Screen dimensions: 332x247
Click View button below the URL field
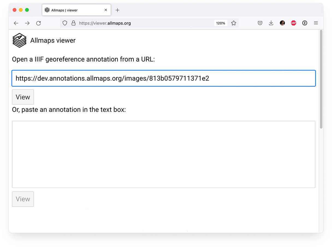click(23, 97)
